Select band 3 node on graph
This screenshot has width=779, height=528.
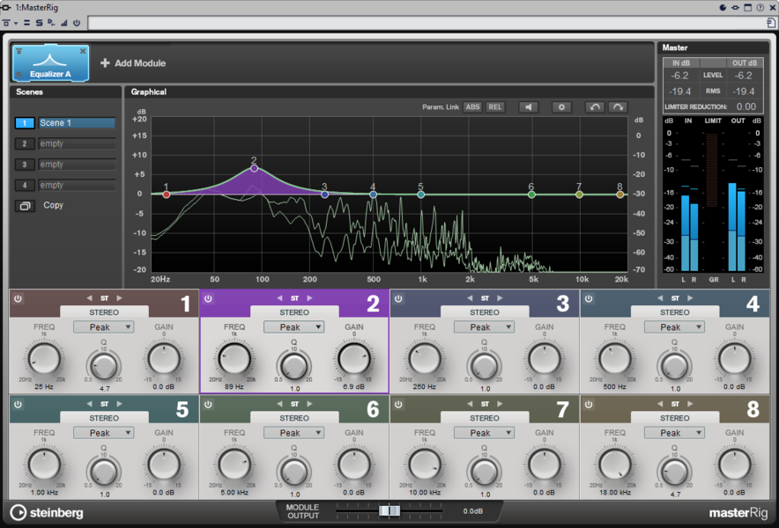pyautogui.click(x=324, y=194)
